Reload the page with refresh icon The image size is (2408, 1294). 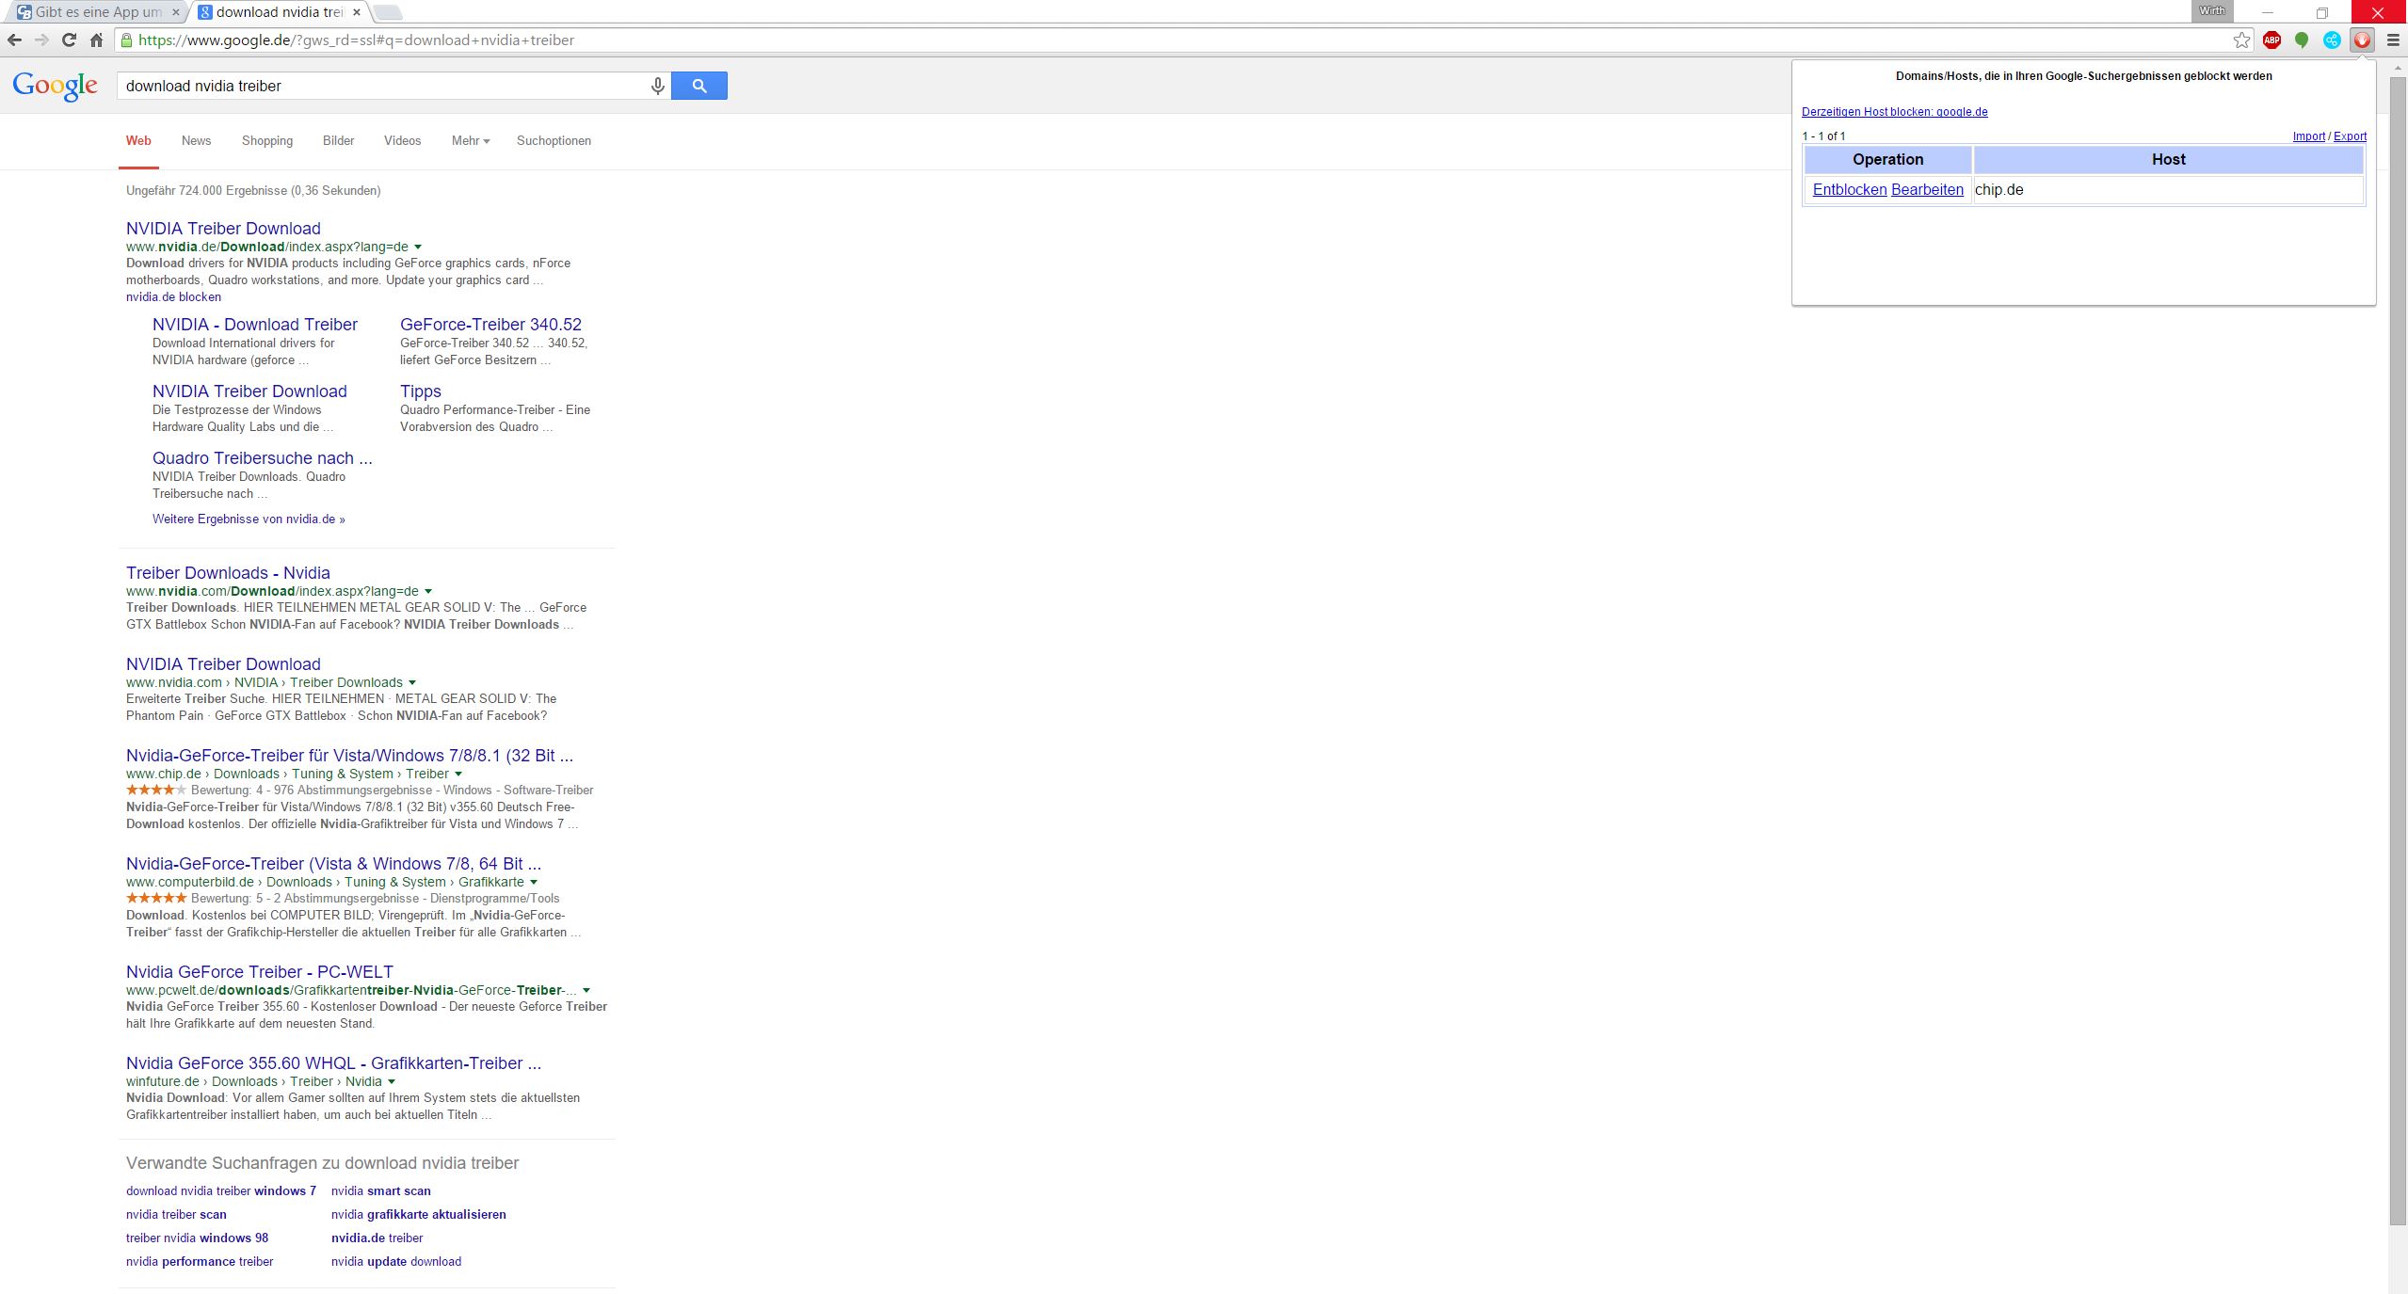[x=69, y=40]
